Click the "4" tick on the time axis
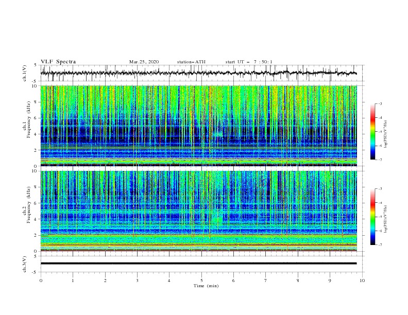This screenshot has width=408, height=315. (x=169, y=281)
